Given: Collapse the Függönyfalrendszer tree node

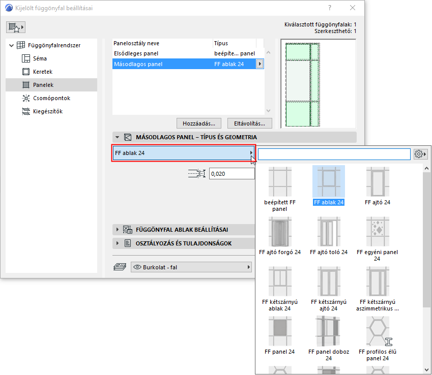Looking at the screenshot, I should [11, 45].
